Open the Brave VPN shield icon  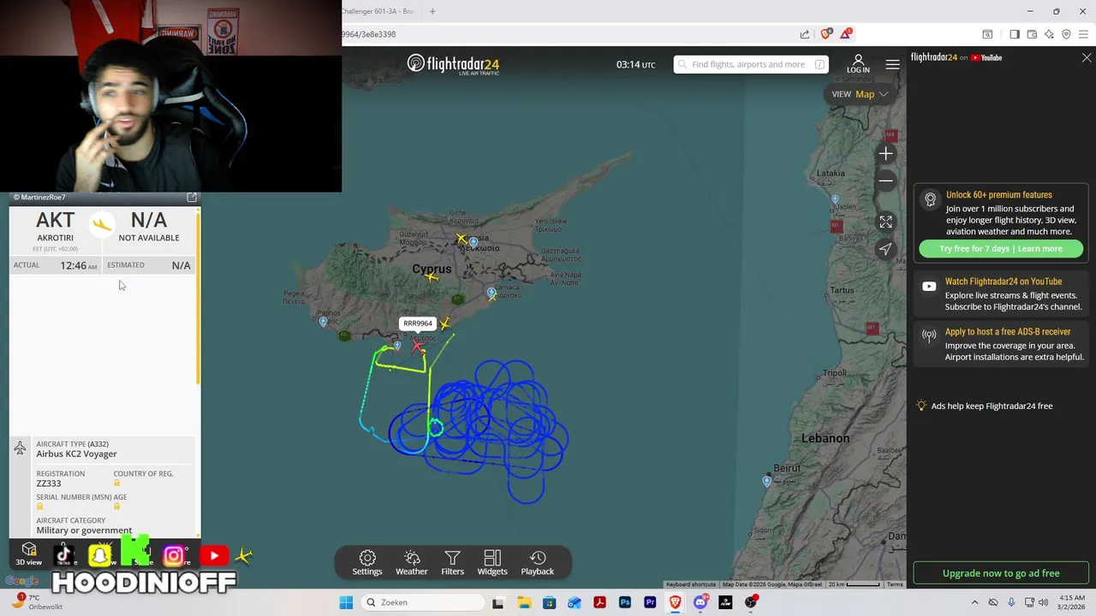1066,34
